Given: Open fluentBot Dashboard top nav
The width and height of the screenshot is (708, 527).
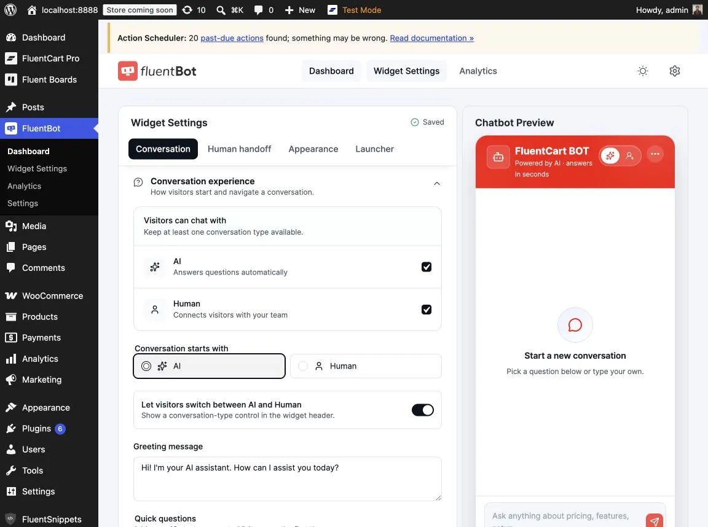Looking at the screenshot, I should [331, 71].
